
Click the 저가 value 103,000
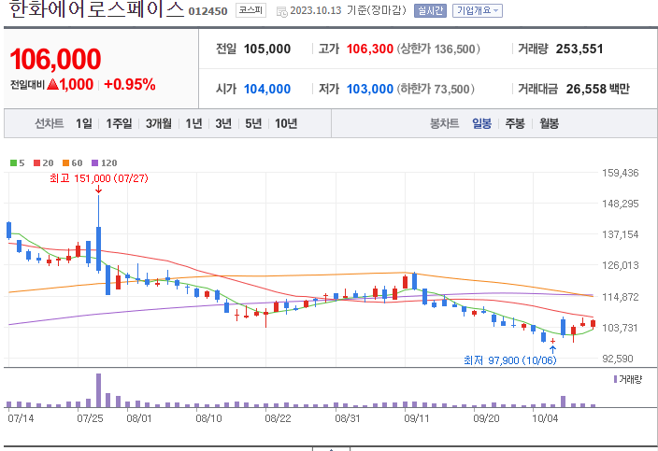370,89
